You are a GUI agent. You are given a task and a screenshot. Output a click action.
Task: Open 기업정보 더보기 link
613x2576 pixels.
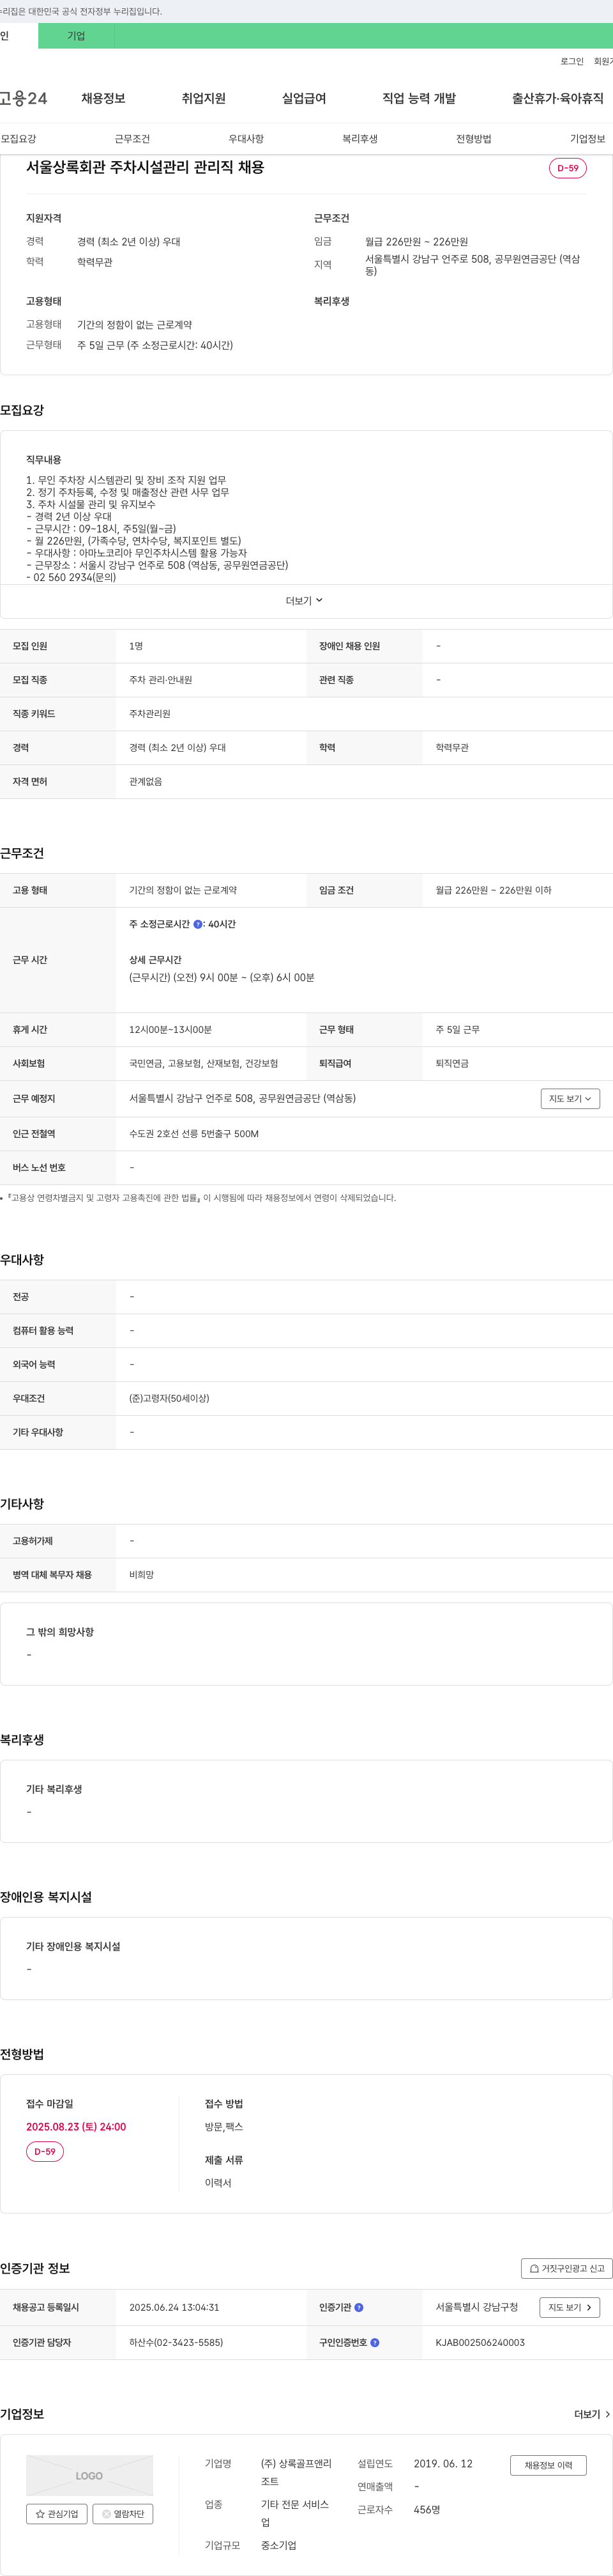pos(592,2414)
